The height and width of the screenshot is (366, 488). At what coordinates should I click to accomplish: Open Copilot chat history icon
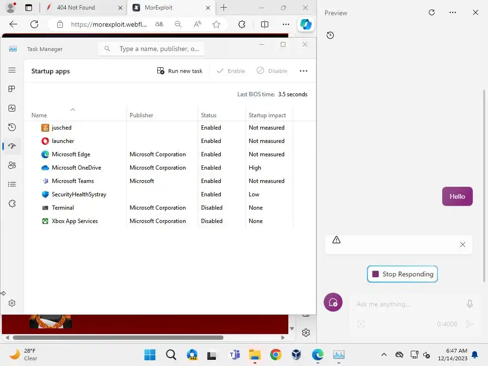pyautogui.click(x=330, y=35)
